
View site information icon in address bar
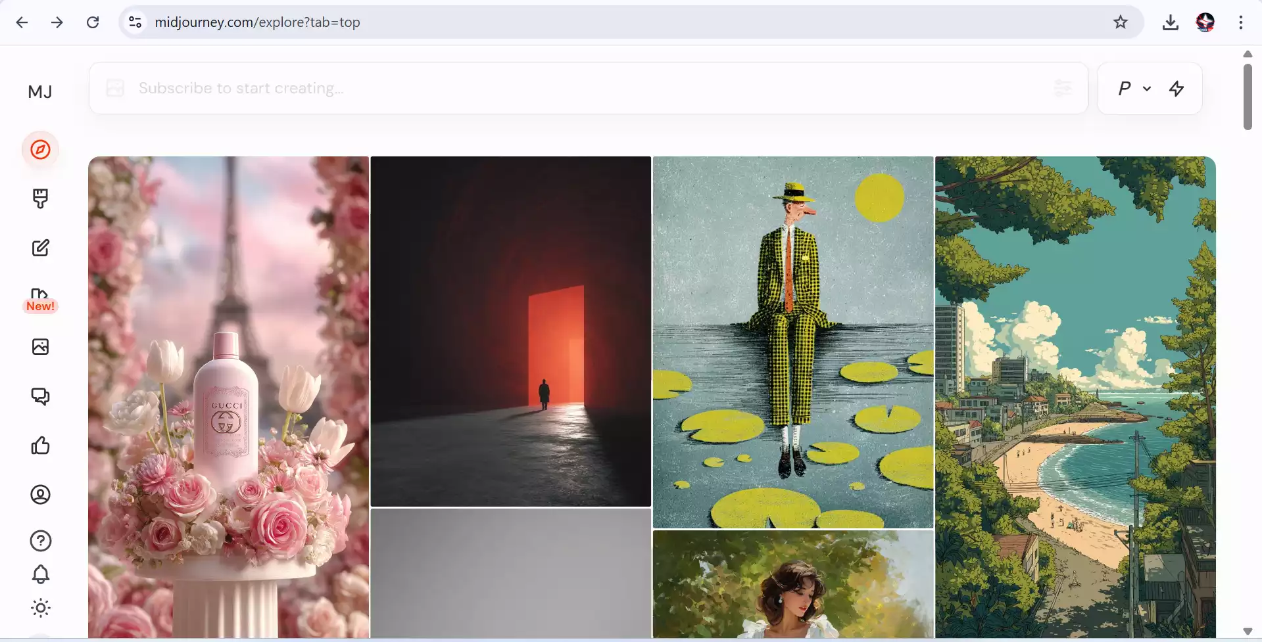point(135,22)
